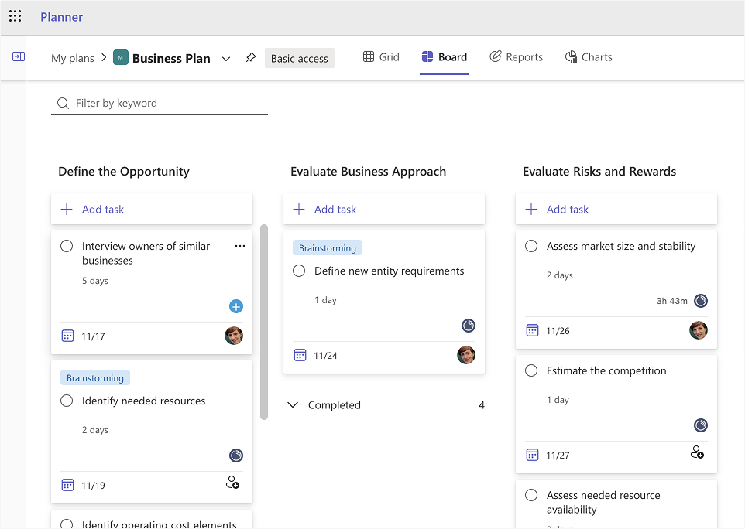Go to My plans breadcrumb link

point(72,58)
